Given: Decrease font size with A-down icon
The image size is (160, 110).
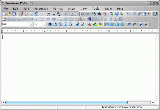Looking at the screenshot, I should [83, 24].
